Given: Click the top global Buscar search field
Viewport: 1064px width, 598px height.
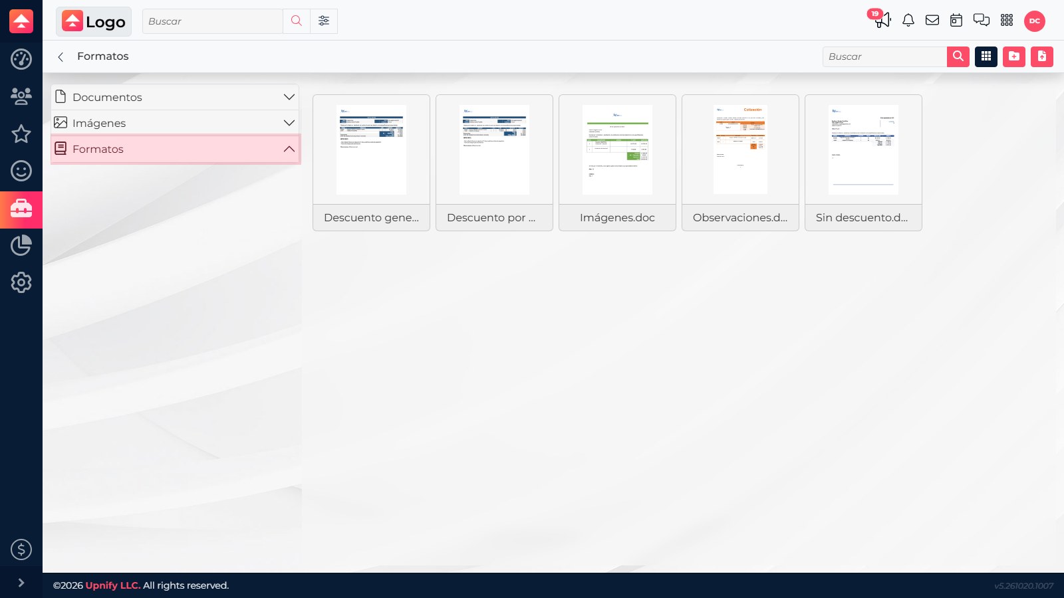Looking at the screenshot, I should [x=213, y=21].
